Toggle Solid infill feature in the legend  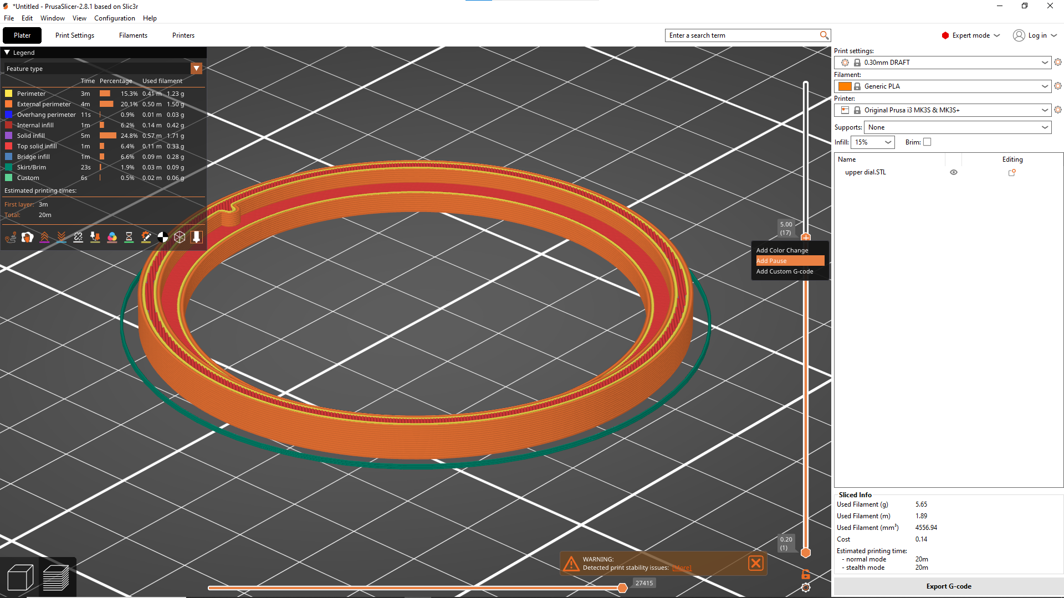[31, 136]
